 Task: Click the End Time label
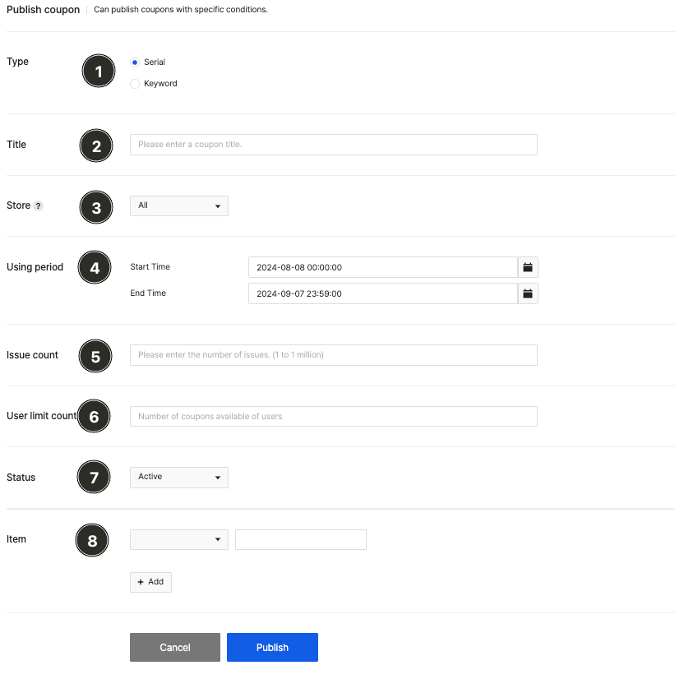pos(148,293)
